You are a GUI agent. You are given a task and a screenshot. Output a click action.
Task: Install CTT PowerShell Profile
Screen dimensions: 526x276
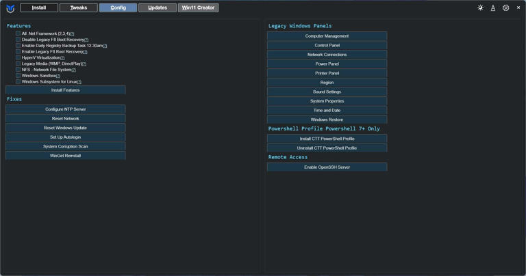click(x=327, y=139)
